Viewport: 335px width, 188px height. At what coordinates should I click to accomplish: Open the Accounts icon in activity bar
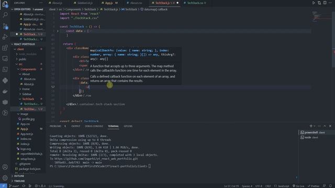point(5,167)
